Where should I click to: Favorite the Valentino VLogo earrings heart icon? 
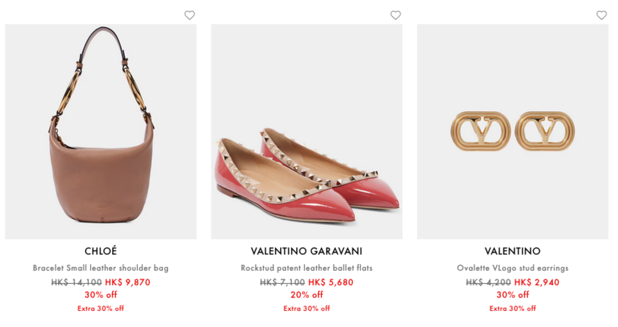[x=601, y=15]
